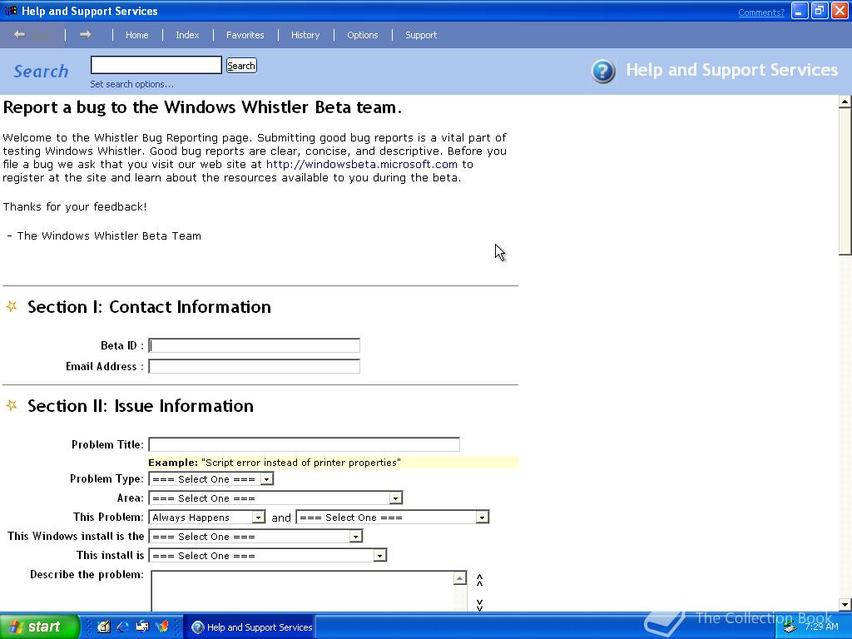Click the Email Address input field
This screenshot has height=639, width=852.
(x=255, y=366)
